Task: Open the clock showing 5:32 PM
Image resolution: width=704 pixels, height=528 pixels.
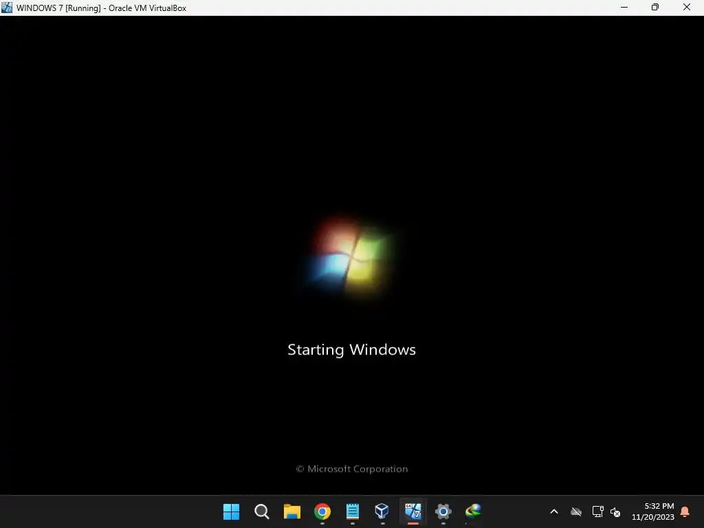Action: coord(653,511)
